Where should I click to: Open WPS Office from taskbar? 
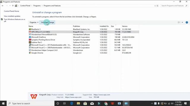pyautogui.click(x=113, y=103)
